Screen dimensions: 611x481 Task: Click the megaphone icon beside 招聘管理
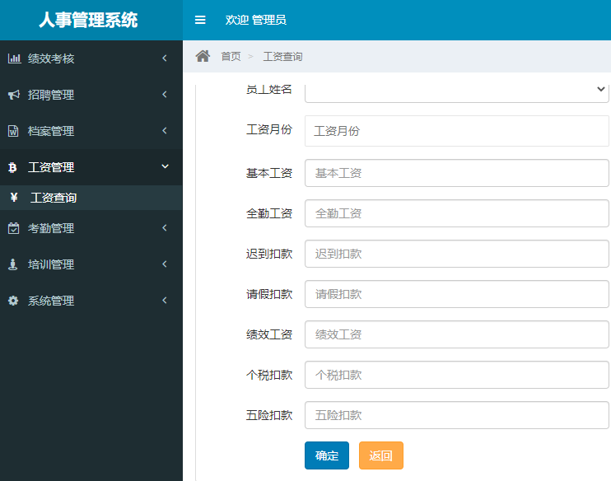14,95
